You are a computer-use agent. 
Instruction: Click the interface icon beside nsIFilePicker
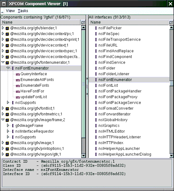click(96, 28)
